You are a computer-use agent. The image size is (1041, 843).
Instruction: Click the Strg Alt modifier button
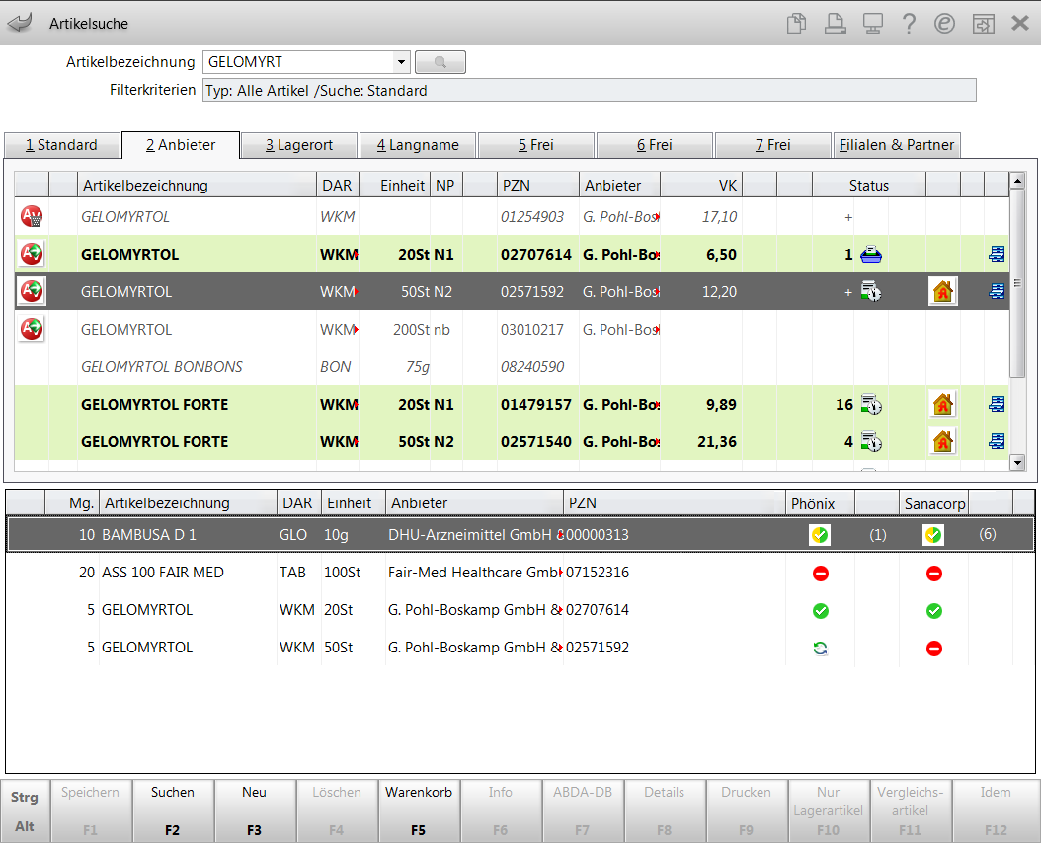click(25, 810)
